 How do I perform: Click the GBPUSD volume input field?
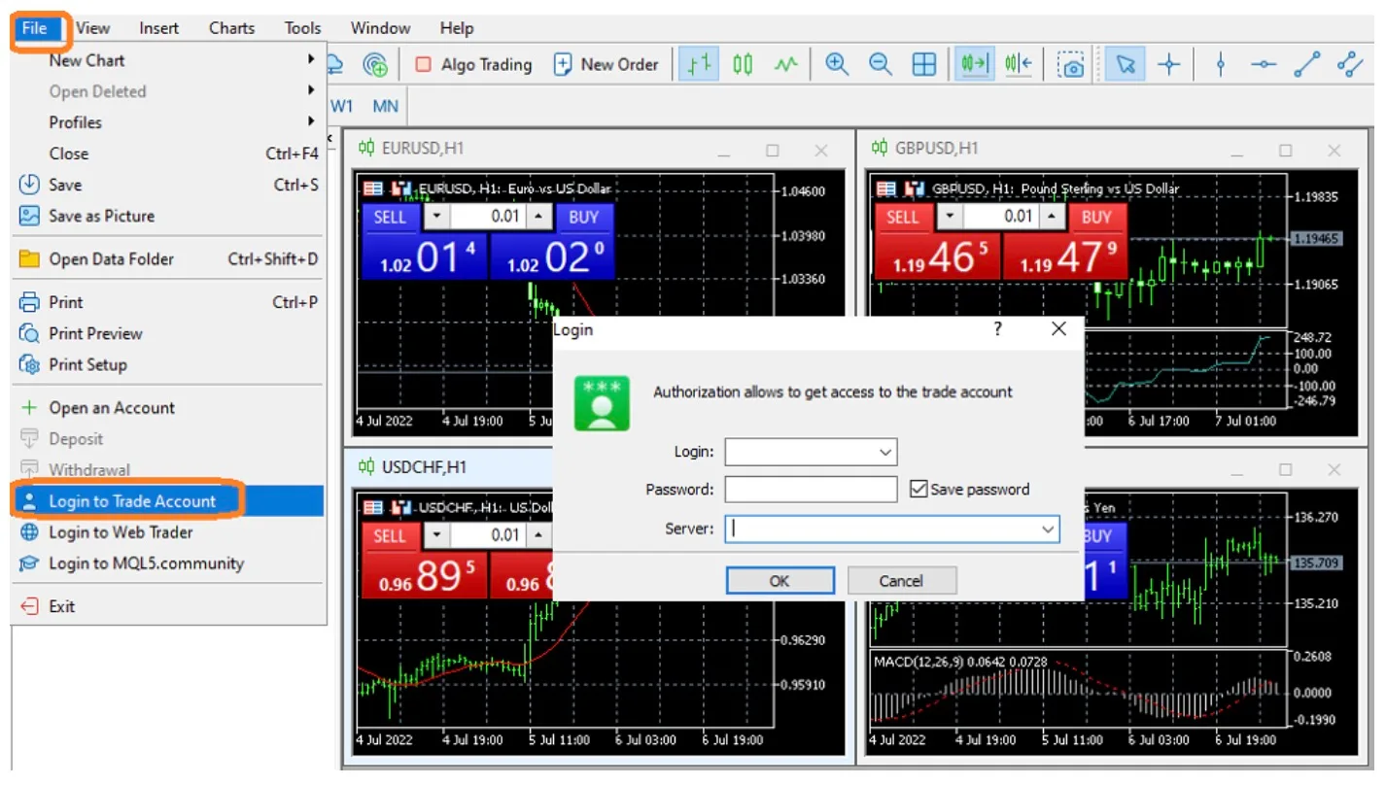(x=1000, y=217)
